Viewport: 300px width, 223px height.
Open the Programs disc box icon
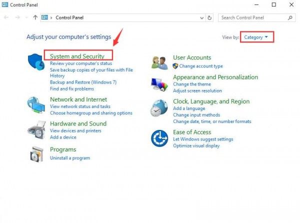click(x=36, y=154)
